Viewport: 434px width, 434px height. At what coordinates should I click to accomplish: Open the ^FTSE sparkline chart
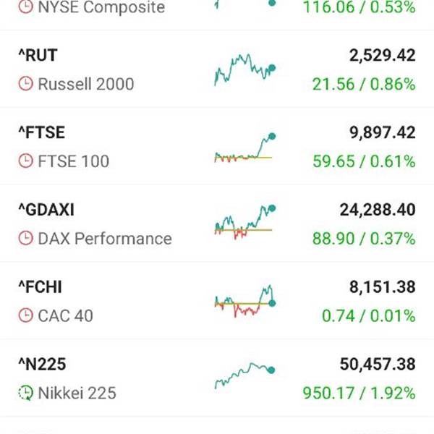click(244, 149)
